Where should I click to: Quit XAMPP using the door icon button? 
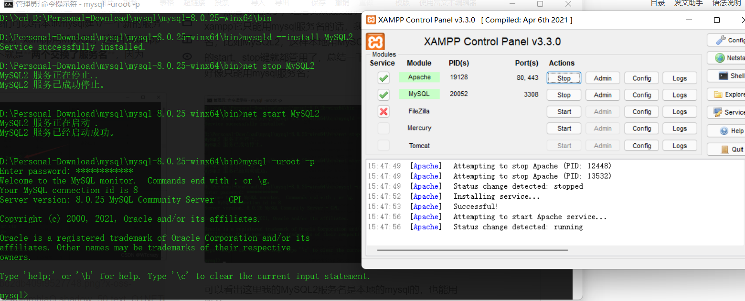coord(726,149)
